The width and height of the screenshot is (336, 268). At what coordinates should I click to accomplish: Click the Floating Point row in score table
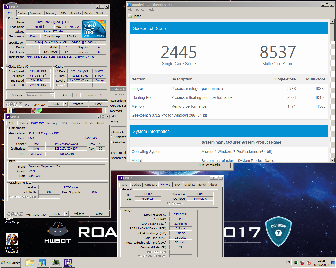point(228,97)
